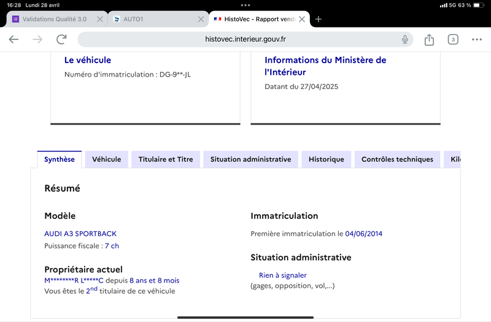491x322 pixels.
Task: Click the 2nd titulaire text
Action: pyautogui.click(x=131, y=290)
